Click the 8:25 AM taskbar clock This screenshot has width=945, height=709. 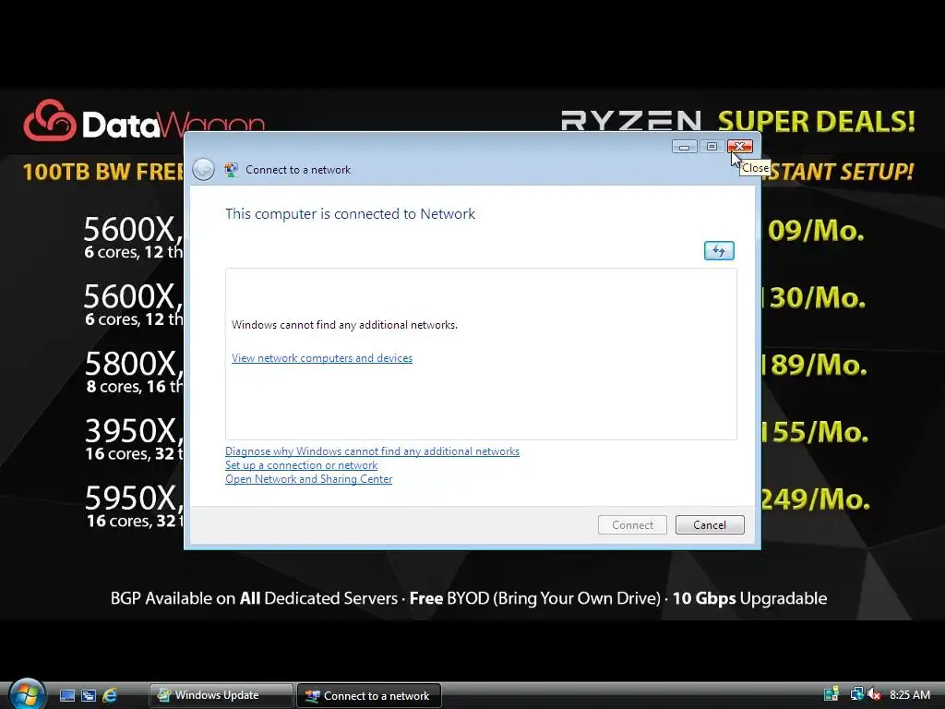click(x=909, y=694)
